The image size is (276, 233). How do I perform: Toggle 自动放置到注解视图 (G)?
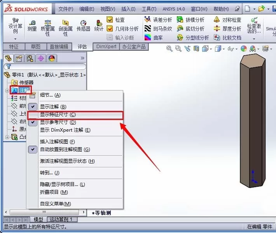33,149
